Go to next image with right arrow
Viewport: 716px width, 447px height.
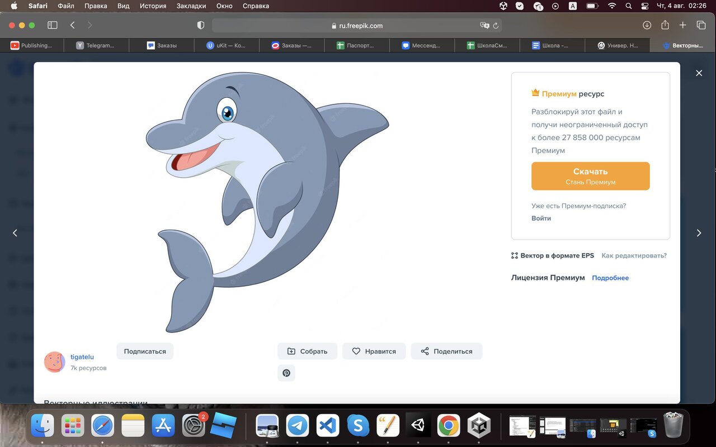click(x=699, y=233)
